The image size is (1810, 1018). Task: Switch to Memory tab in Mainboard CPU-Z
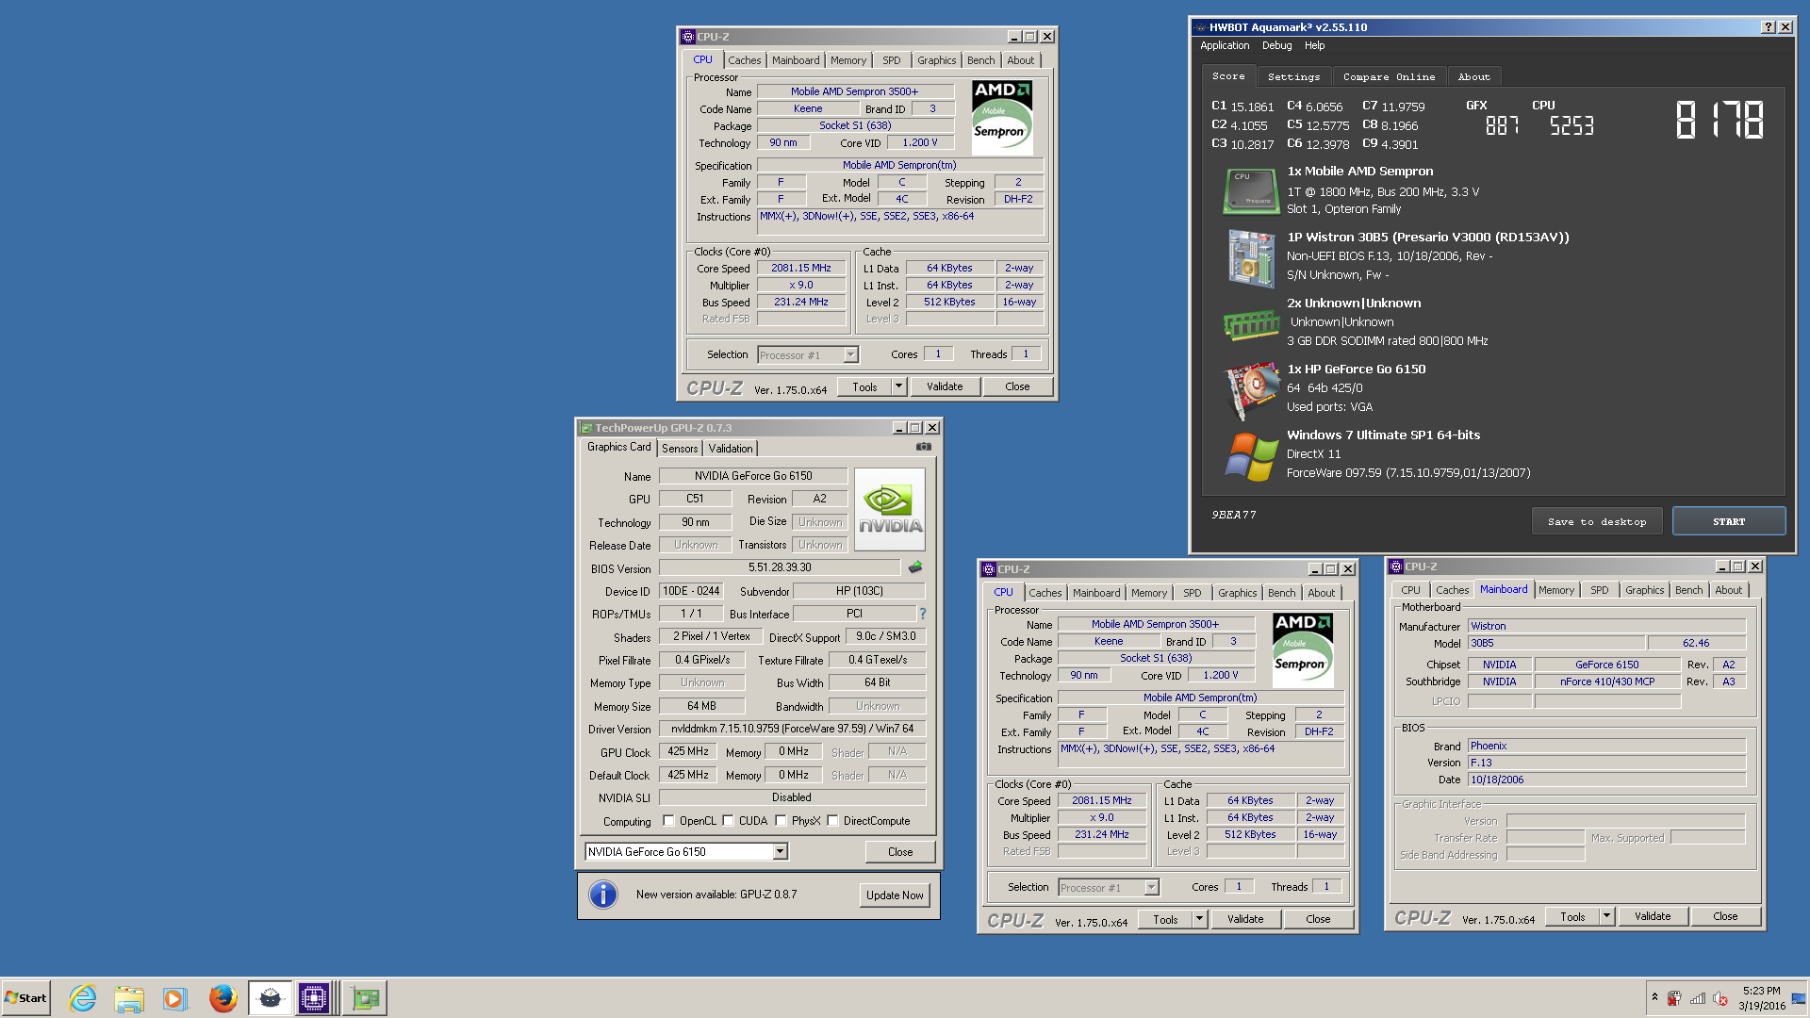click(1556, 590)
